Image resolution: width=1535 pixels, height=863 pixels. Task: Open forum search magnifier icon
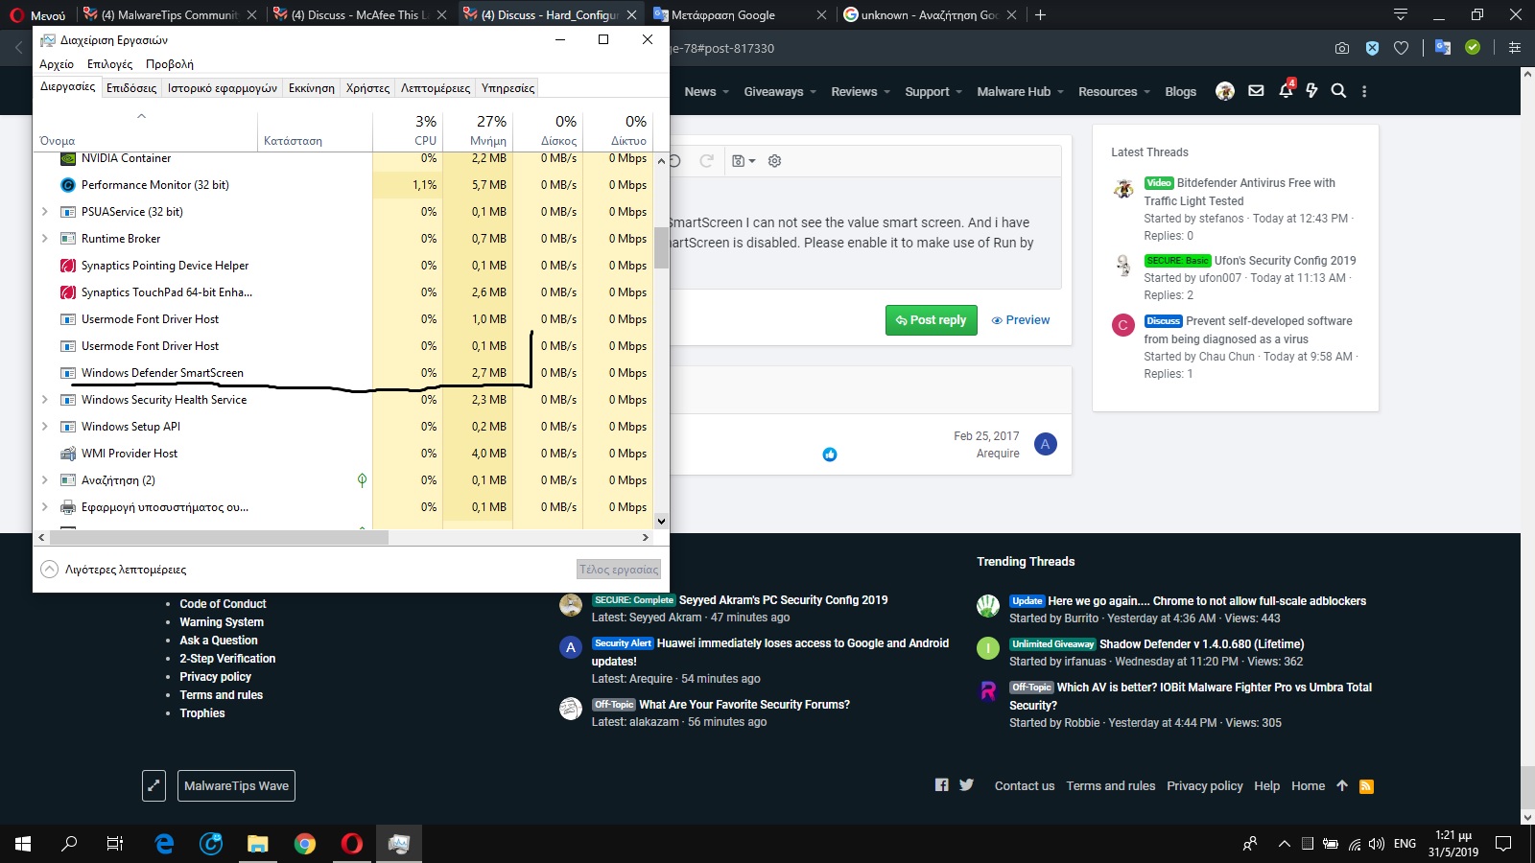pyautogui.click(x=1338, y=91)
